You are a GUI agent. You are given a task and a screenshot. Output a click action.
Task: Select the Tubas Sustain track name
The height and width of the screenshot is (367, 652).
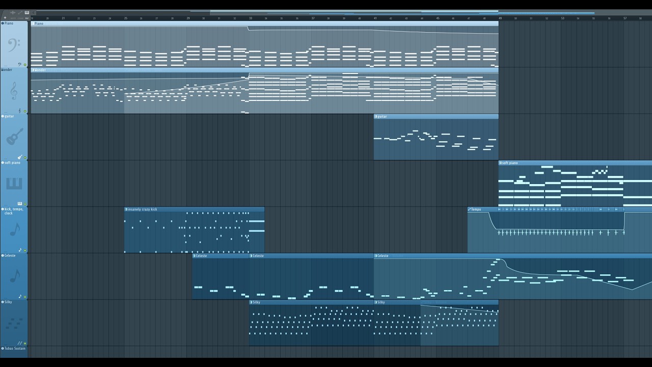[x=15, y=348]
